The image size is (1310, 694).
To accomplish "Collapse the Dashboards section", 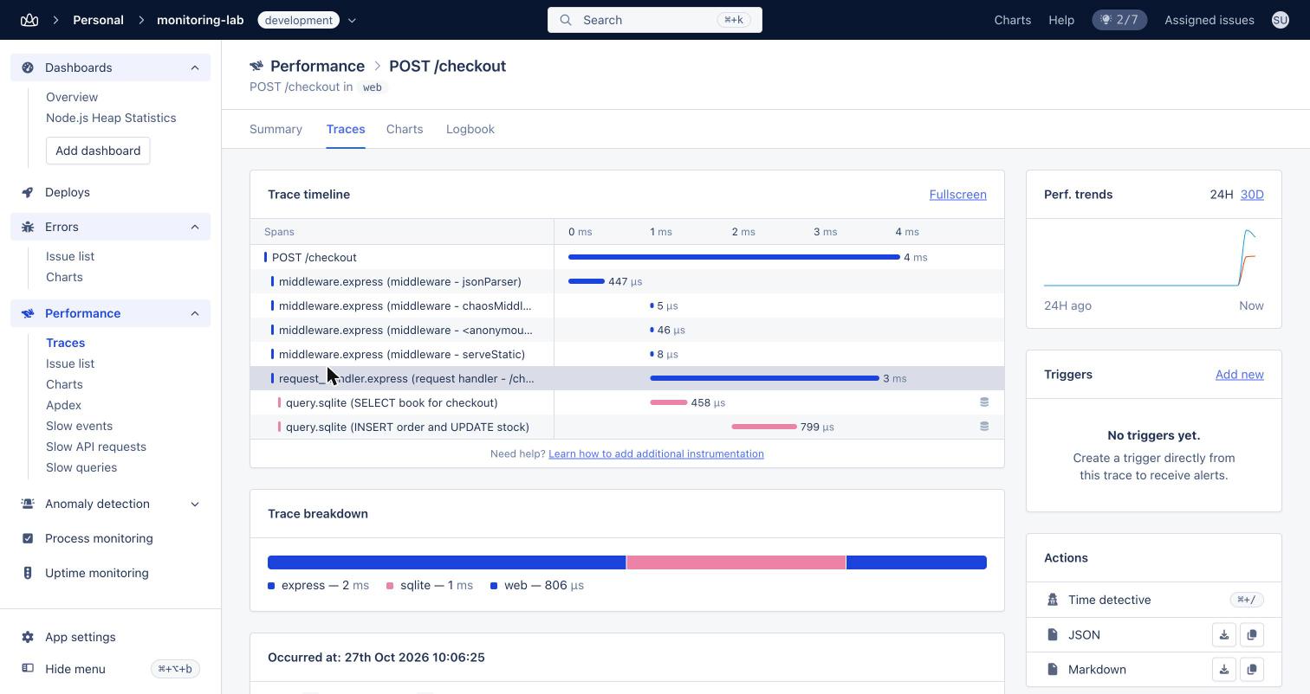I will click(195, 67).
